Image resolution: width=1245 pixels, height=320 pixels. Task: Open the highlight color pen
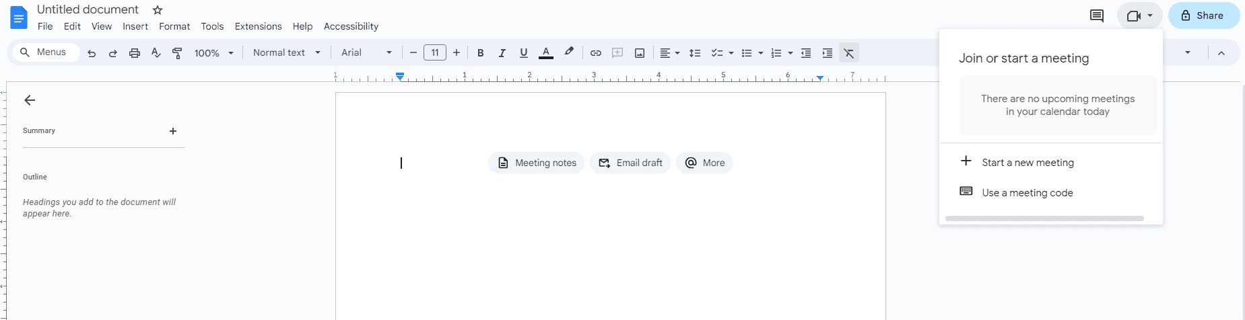coord(569,52)
